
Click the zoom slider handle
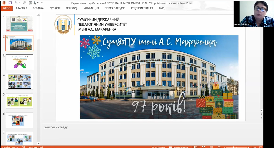pyautogui.click(x=234, y=147)
